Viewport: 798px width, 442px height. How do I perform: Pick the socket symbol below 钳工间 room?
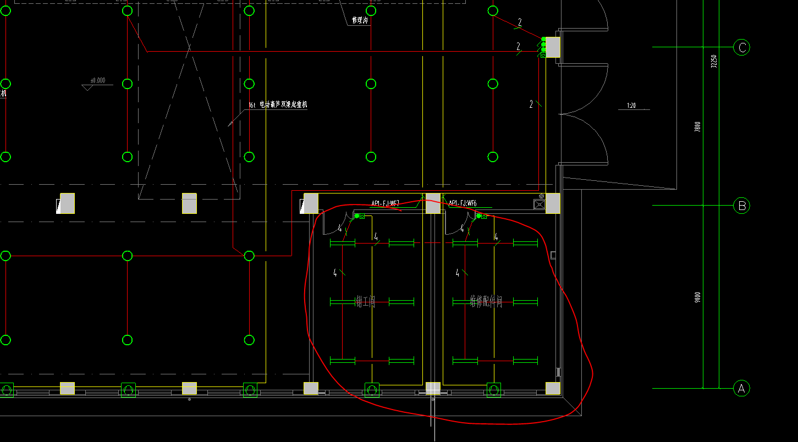(372, 390)
